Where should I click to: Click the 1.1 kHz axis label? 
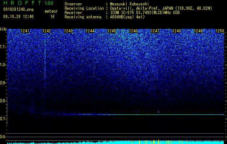3,47
